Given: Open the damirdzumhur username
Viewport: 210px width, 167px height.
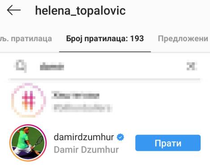Looking at the screenshot, I should tap(84, 137).
